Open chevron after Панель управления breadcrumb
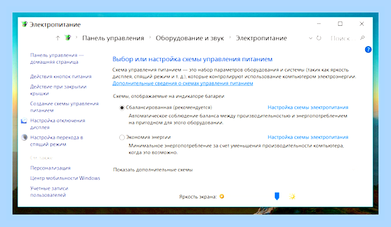This screenshot has width=391, height=227. (150, 38)
